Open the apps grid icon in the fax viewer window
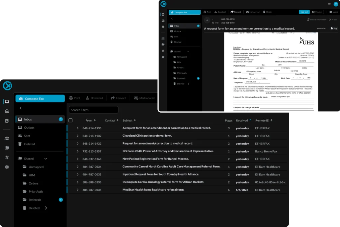This screenshot has height=227, width=340. click(x=329, y=4)
